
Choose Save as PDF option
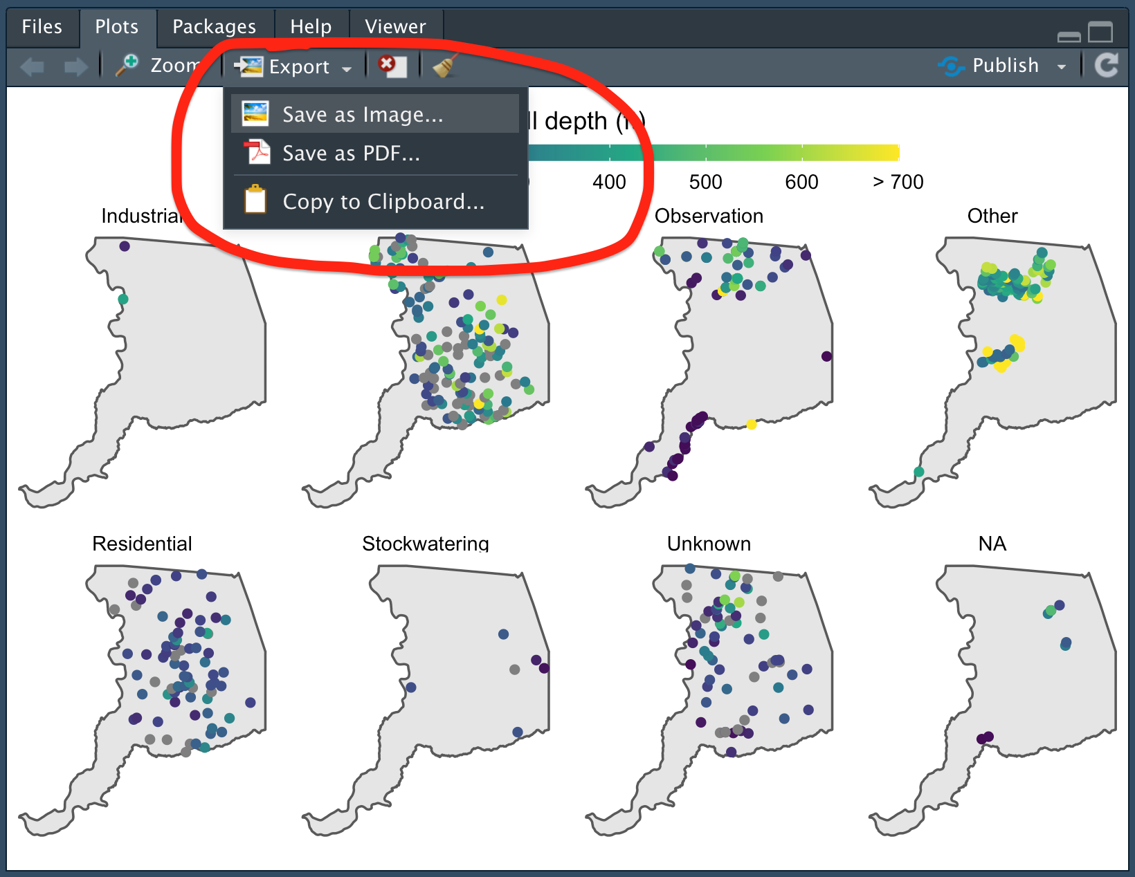[x=351, y=153]
